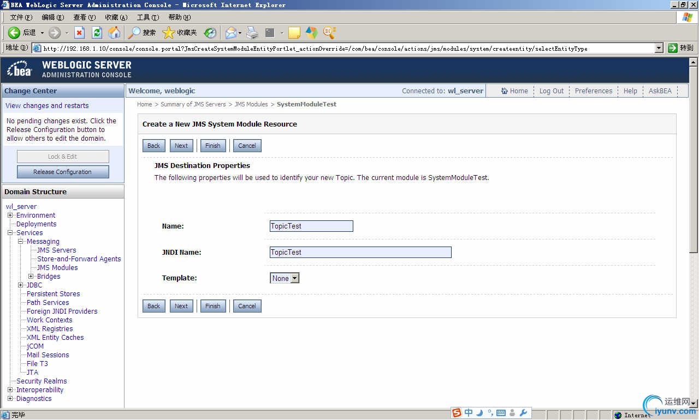Click the IME wrench settings icon
The width and height of the screenshot is (699, 420).
coord(523,413)
